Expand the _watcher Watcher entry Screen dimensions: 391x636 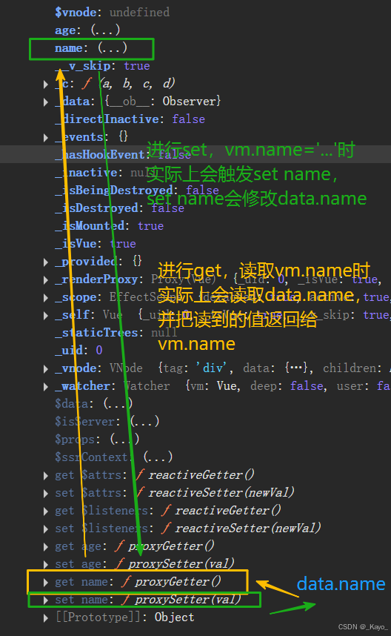coord(46,387)
